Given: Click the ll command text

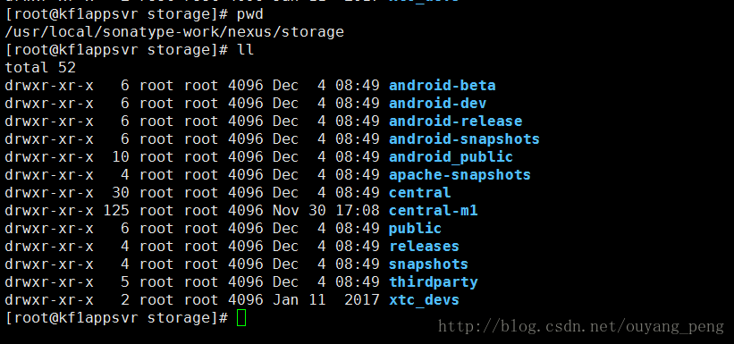Looking at the screenshot, I should click(246, 50).
